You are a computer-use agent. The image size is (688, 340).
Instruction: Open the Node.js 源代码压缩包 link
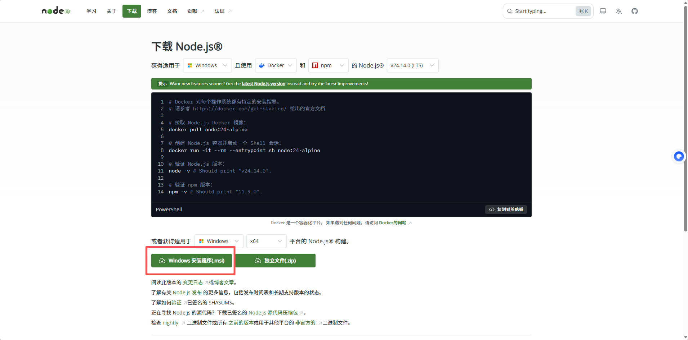pos(273,313)
